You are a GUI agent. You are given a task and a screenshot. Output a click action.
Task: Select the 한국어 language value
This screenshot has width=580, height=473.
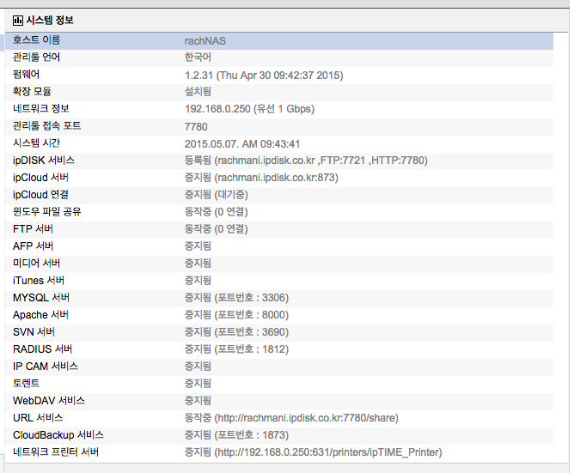coord(198,58)
